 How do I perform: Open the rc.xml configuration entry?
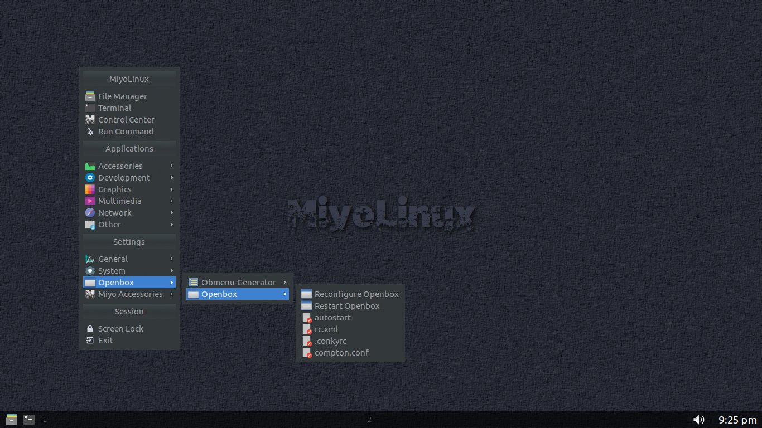tap(326, 329)
